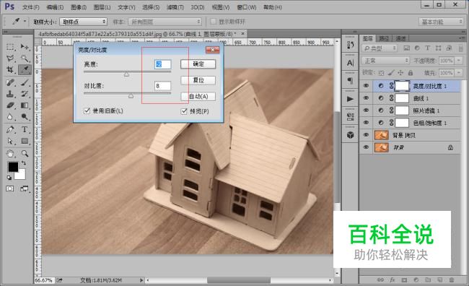Select the Hand tool
This screenshot has height=286, width=469.
click(x=10, y=154)
